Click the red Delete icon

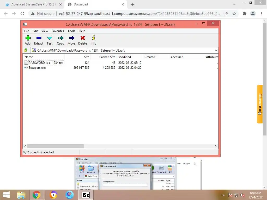click(x=83, y=40)
